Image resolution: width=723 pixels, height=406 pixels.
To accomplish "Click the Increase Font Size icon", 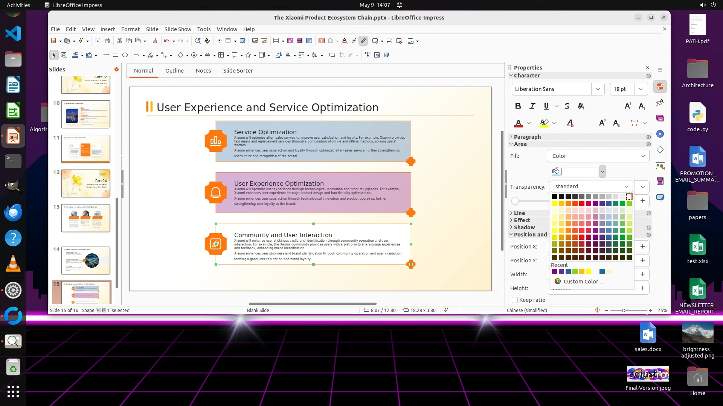I will pos(628,106).
